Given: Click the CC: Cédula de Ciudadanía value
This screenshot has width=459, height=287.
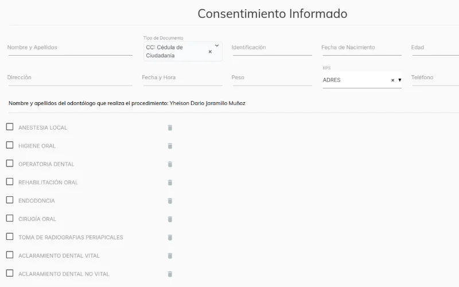Looking at the screenshot, I should point(165,52).
